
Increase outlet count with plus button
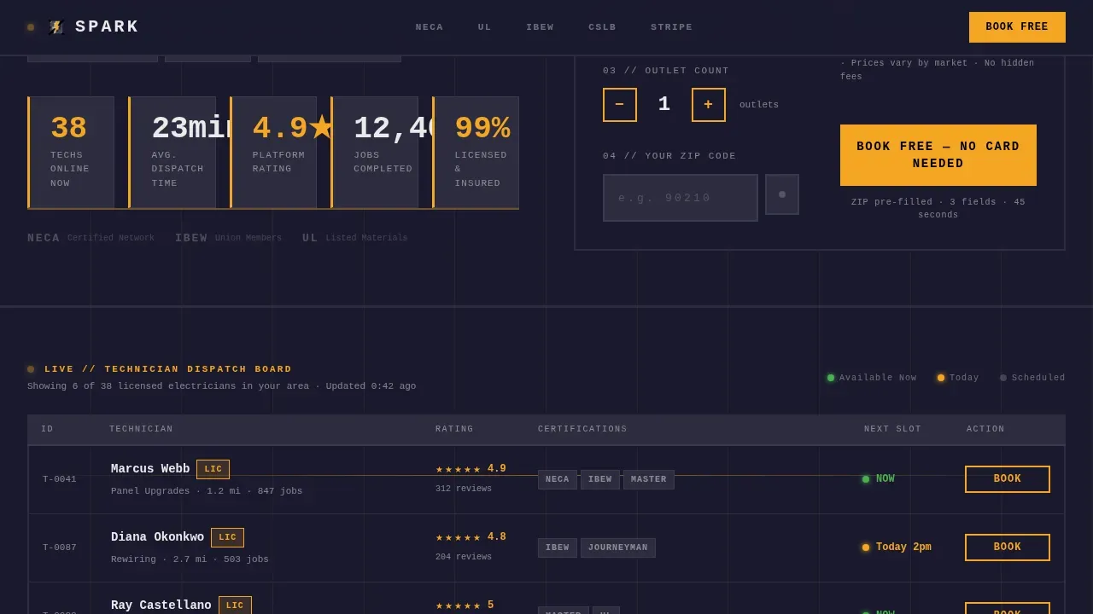[709, 105]
